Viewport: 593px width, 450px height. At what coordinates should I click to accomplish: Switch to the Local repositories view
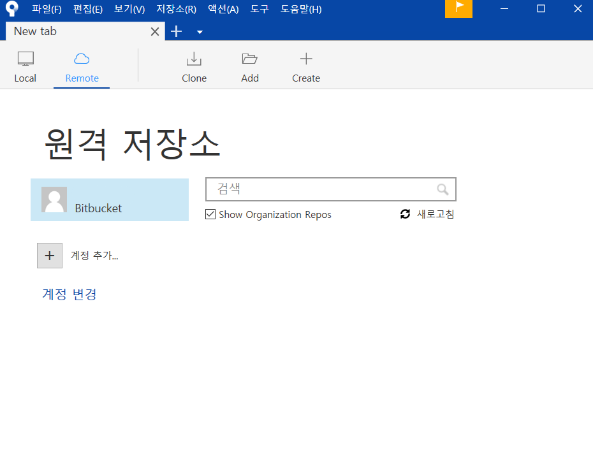tap(26, 68)
